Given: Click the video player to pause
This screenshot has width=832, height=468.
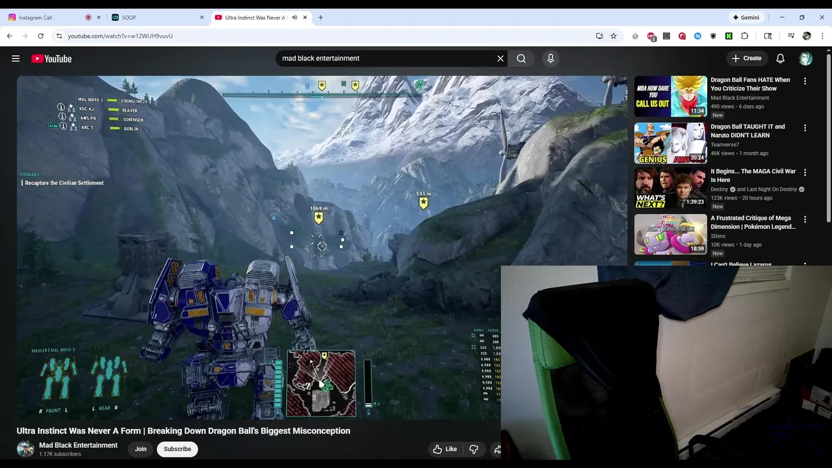Looking at the screenshot, I should pyautogui.click(x=323, y=248).
